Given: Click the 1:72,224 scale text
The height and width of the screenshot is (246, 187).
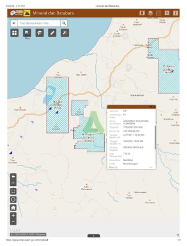Looking at the screenshot, I should [x=15, y=231].
